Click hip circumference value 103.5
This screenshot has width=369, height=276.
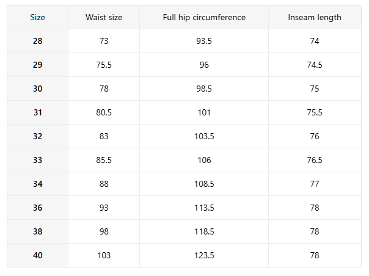tap(204, 136)
